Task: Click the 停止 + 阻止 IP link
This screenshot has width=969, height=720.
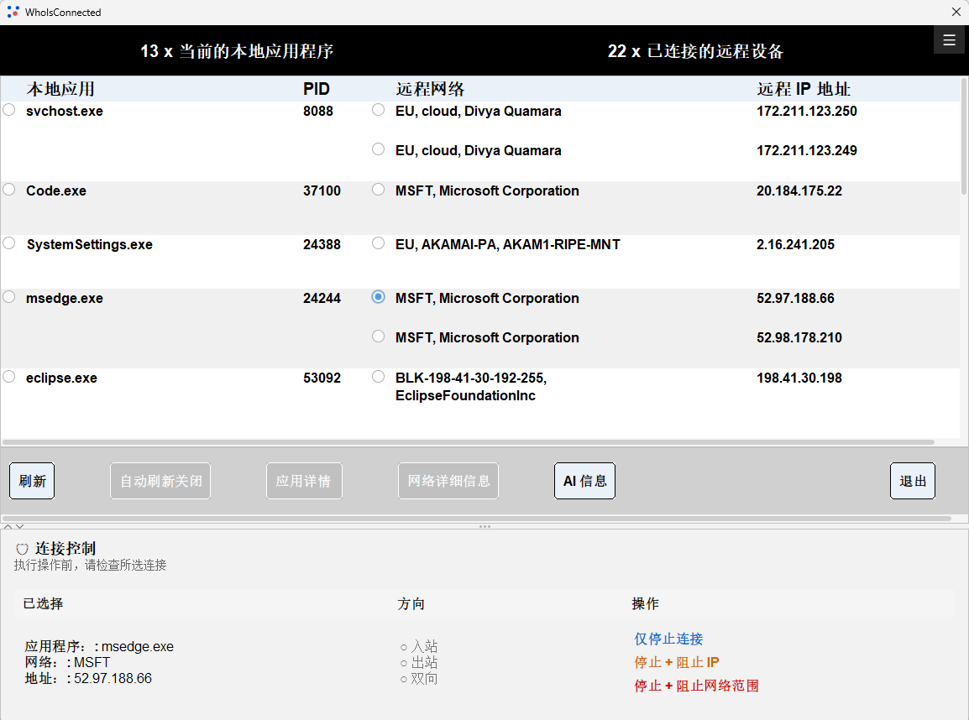Action: 677,662
